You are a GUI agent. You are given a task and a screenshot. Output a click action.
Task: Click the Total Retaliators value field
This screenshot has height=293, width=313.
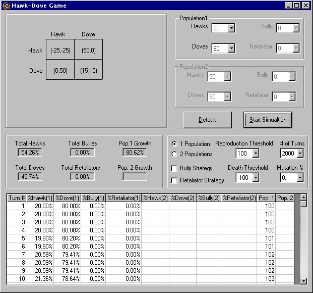83,176
